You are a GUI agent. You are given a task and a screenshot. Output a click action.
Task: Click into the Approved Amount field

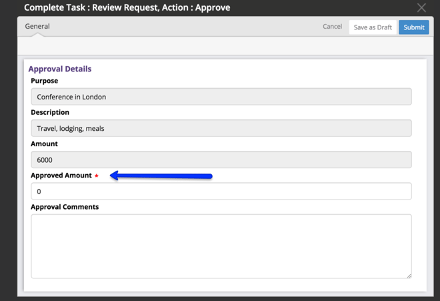pos(221,191)
